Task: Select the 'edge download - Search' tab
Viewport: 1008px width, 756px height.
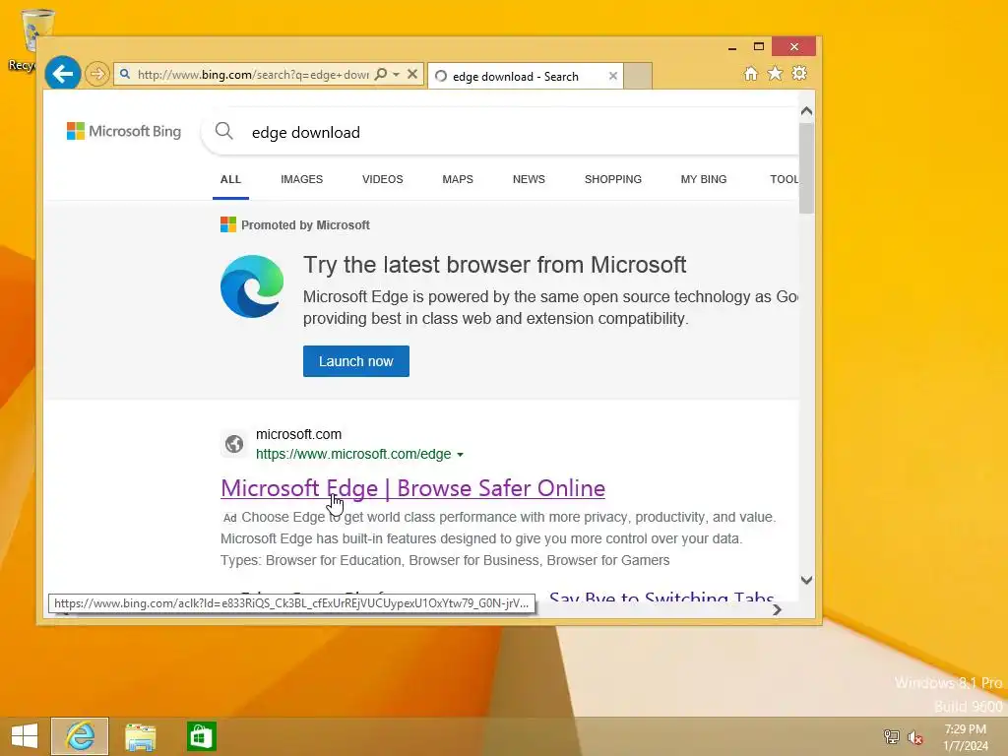Action: tap(525, 77)
